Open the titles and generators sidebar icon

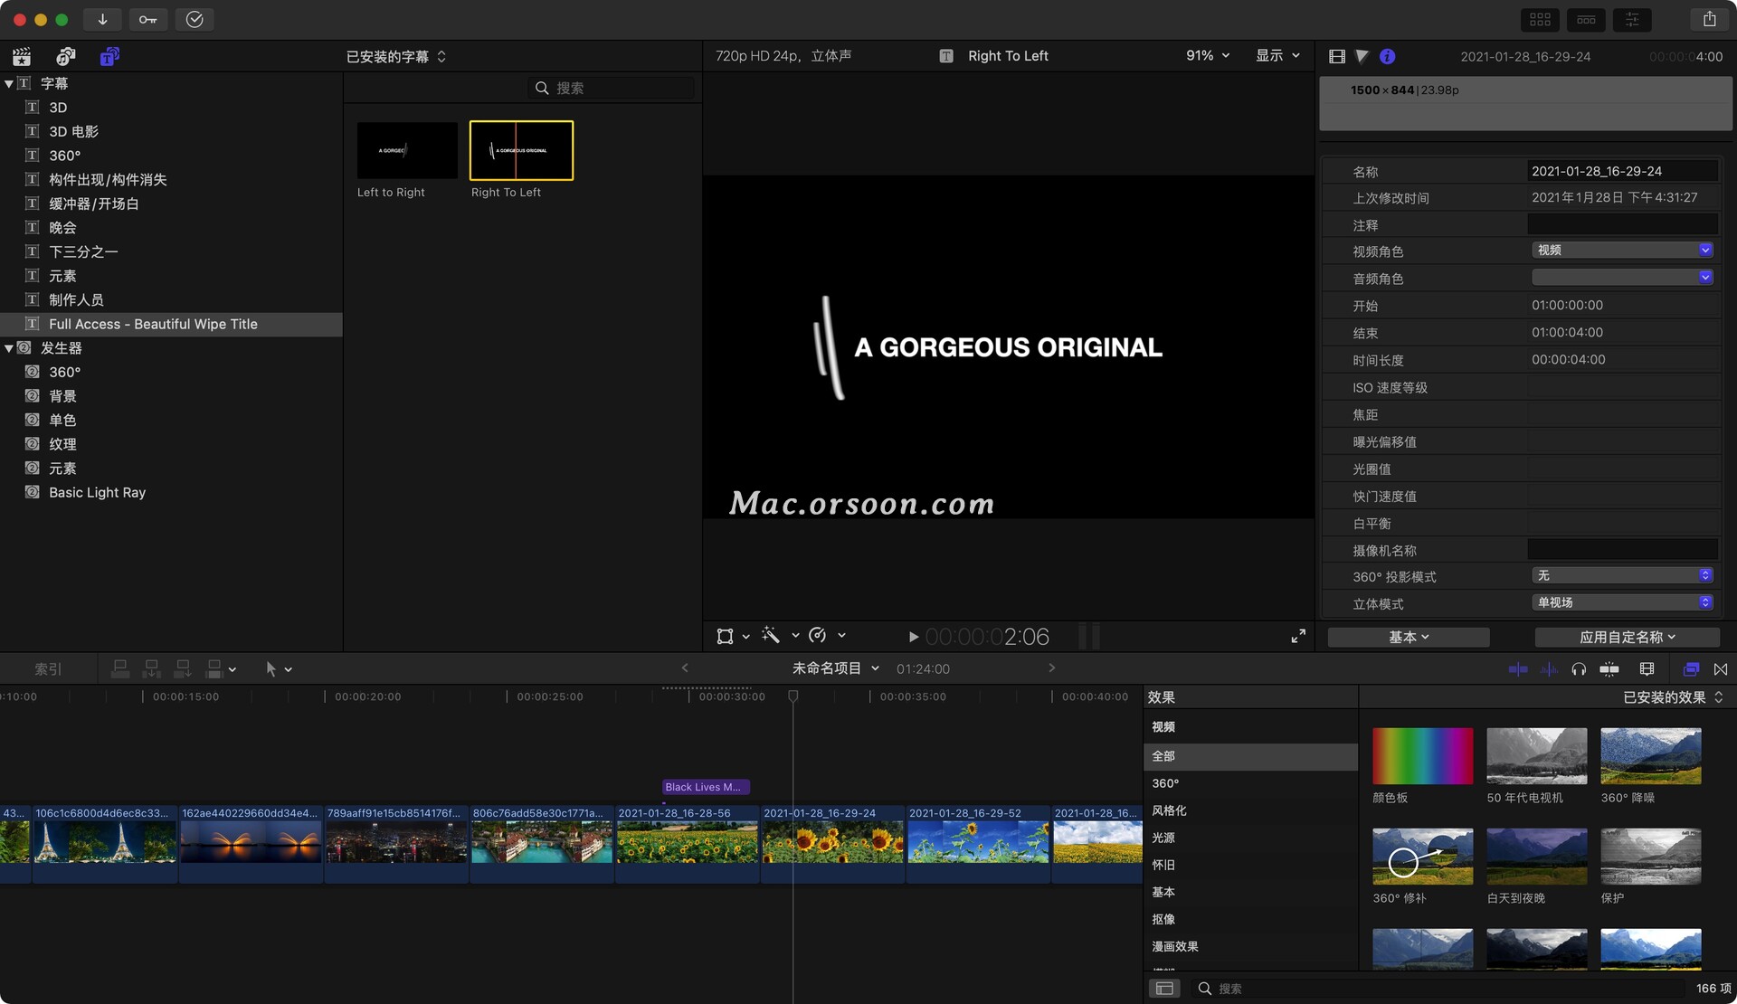tap(109, 56)
